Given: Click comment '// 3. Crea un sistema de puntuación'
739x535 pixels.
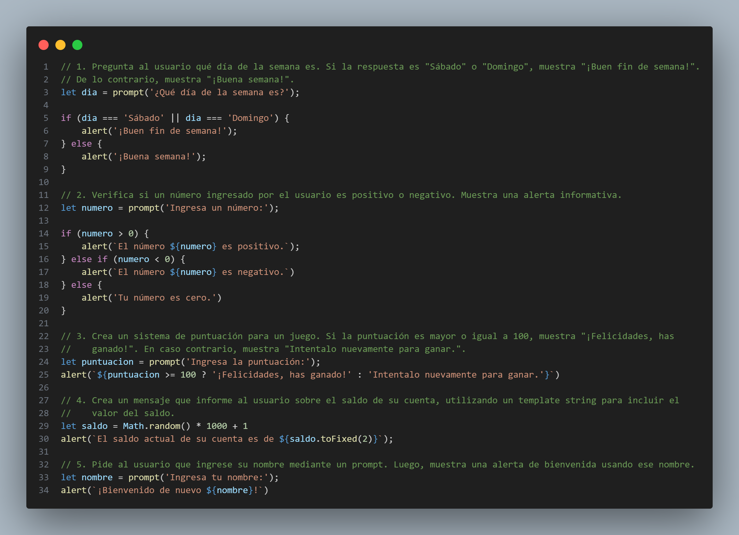Looking at the screenshot, I should (152, 336).
